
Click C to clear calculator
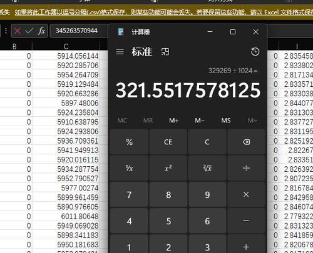(207, 142)
